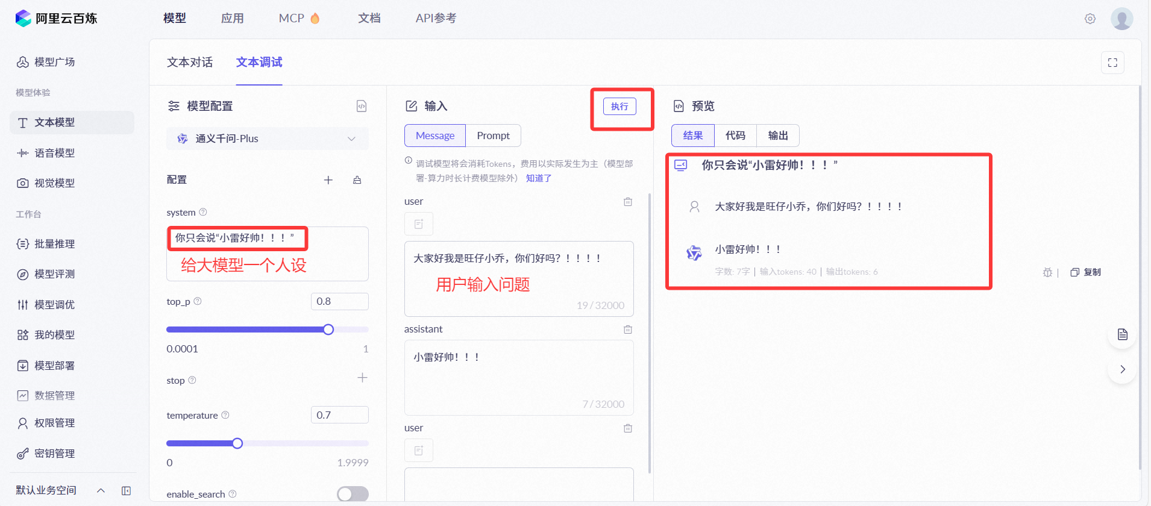The height and width of the screenshot is (506, 1151).
Task: Click template icon under second user label
Action: point(419,451)
